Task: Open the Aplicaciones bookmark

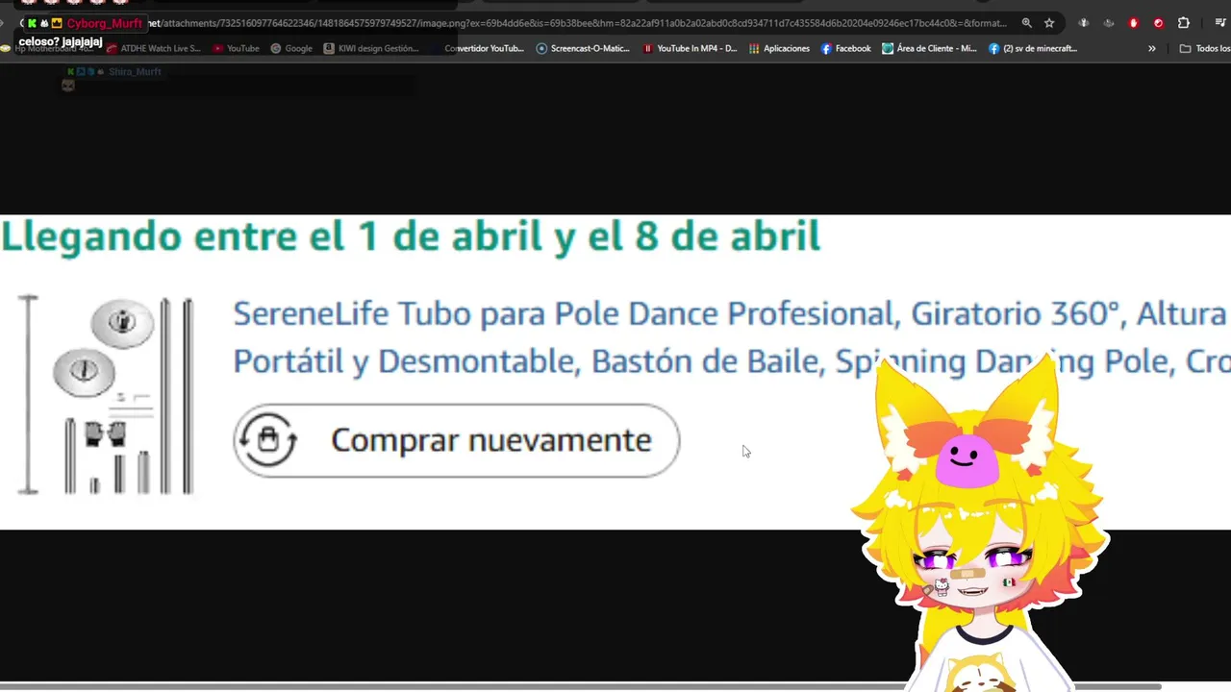Action: [x=780, y=48]
